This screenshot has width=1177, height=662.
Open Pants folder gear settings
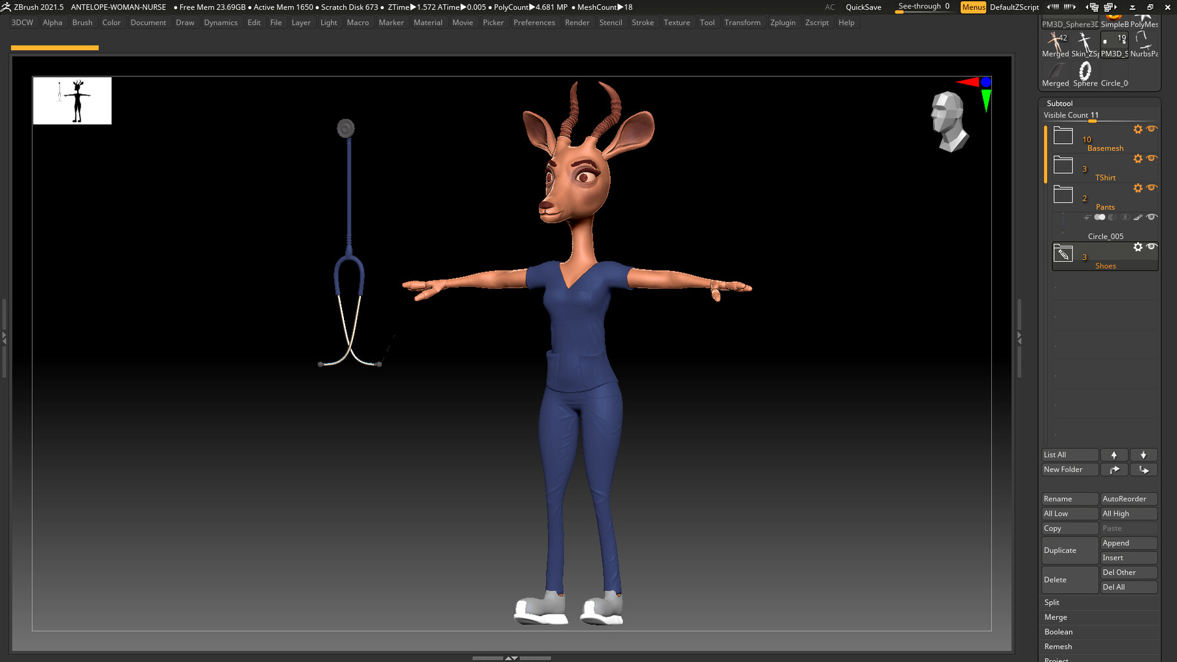tap(1138, 188)
